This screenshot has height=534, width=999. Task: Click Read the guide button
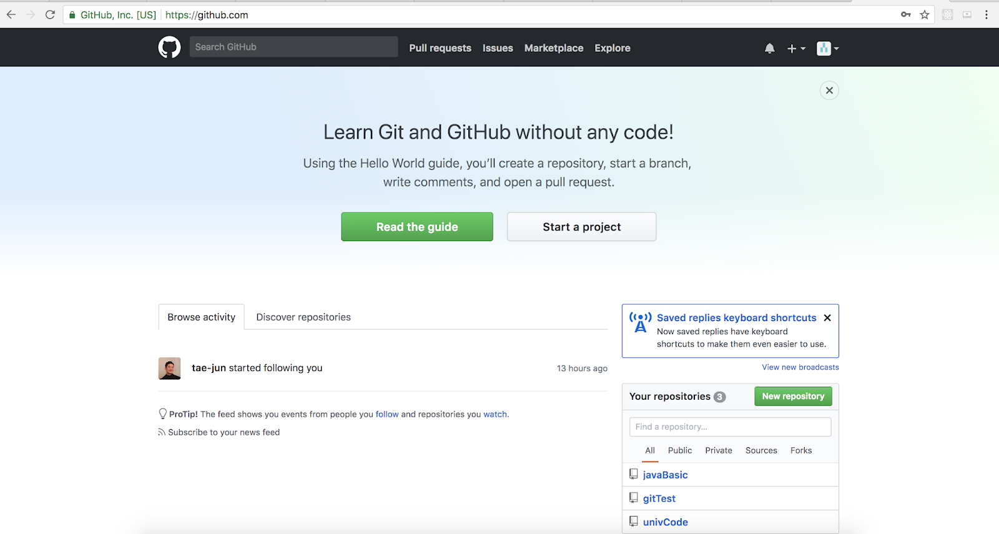[x=417, y=227]
